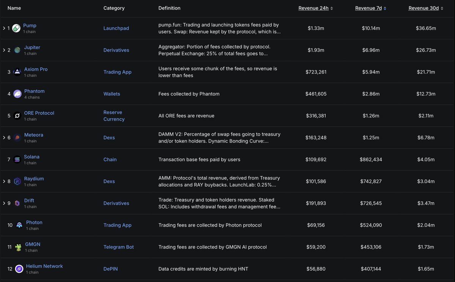455x282 pixels.
Task: Open the DePIN category link
Action: (110, 269)
